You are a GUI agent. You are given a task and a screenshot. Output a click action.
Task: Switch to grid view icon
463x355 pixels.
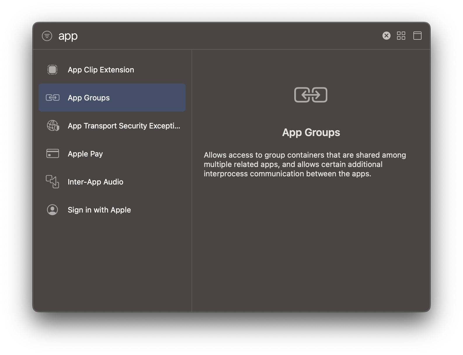[401, 36]
